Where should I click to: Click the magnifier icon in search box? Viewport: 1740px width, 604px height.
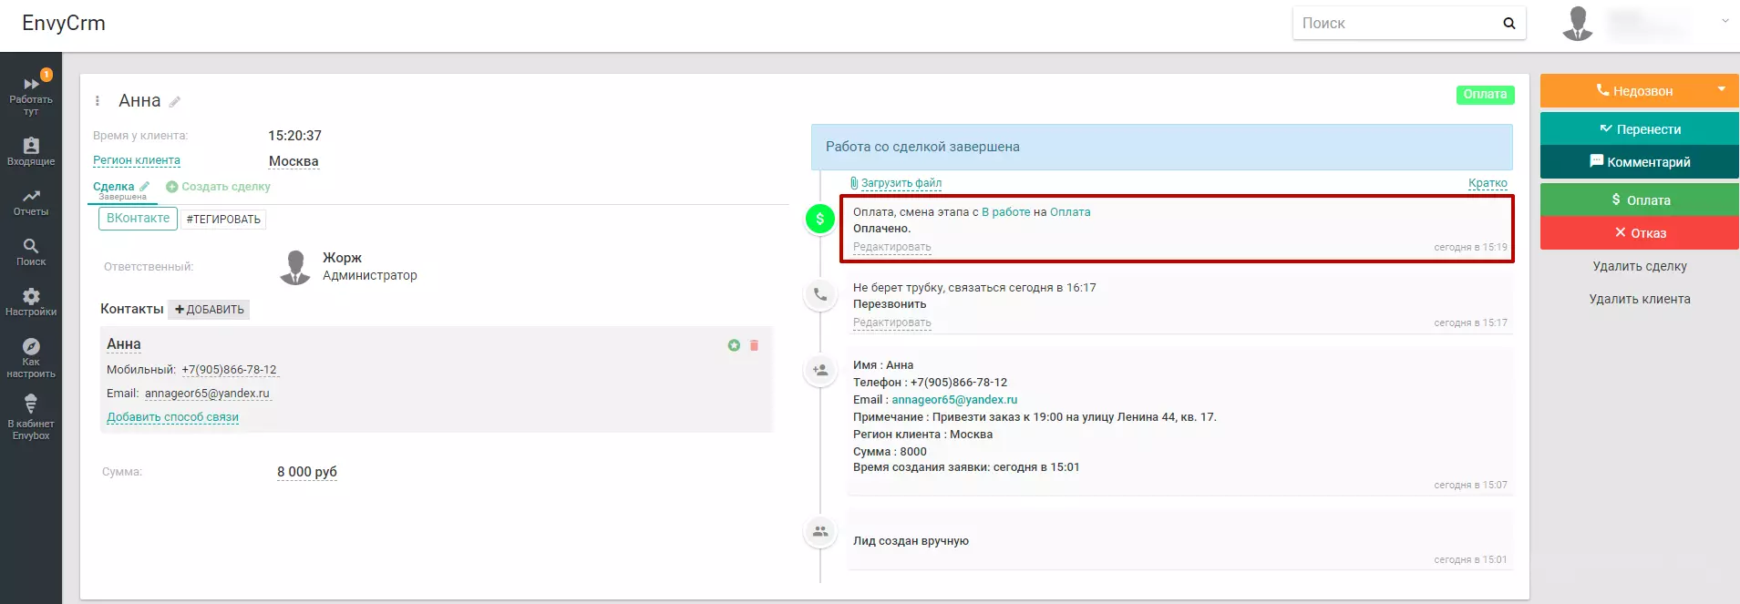coord(1508,24)
